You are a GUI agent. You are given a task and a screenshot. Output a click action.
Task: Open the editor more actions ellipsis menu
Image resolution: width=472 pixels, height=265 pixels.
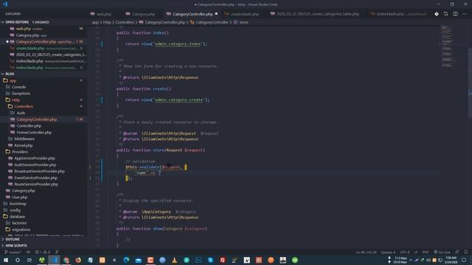click(x=465, y=14)
